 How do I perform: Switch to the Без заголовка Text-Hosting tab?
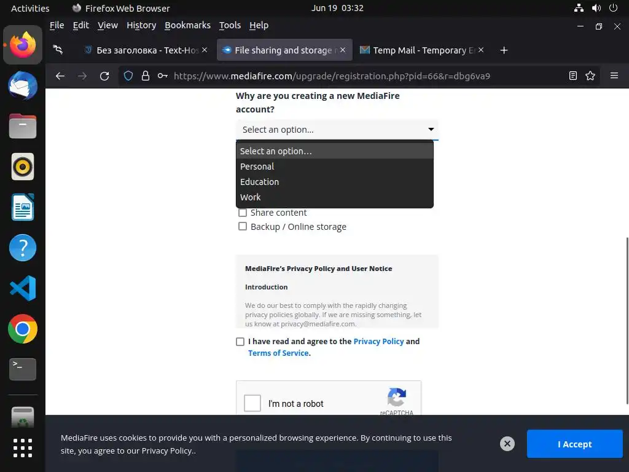pos(145,50)
